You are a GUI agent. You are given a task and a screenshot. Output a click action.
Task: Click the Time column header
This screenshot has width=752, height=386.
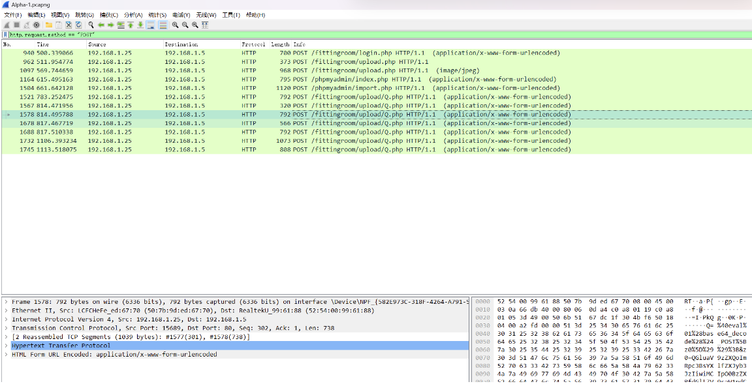tap(43, 44)
